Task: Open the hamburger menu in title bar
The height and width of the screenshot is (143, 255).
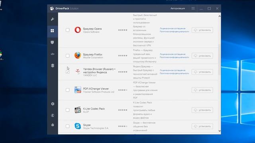Action: 193,8
